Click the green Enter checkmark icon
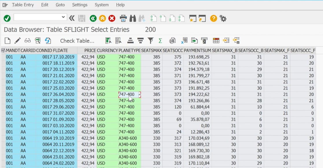This screenshot has height=168, width=323. 7,18
